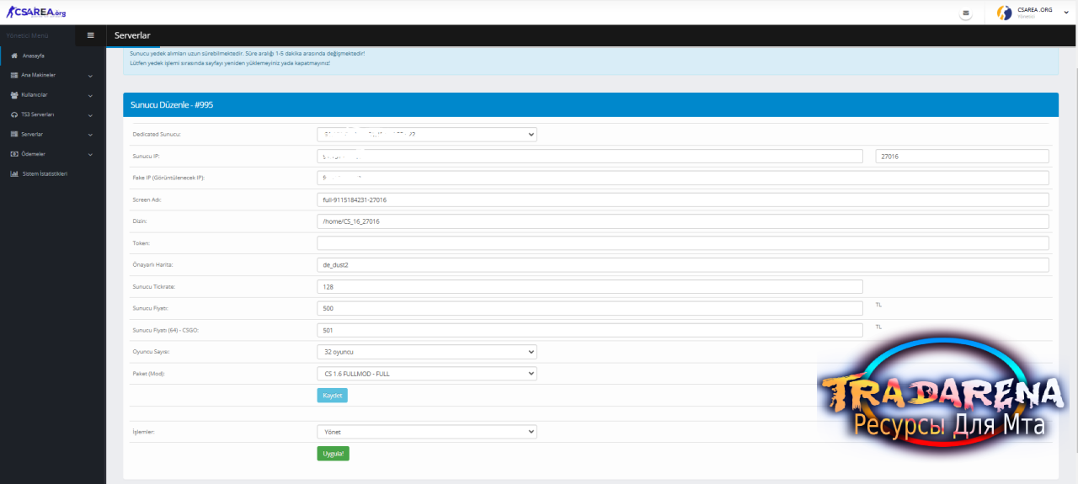Open the mail envelope icon in header
The height and width of the screenshot is (484, 1078).
(965, 13)
